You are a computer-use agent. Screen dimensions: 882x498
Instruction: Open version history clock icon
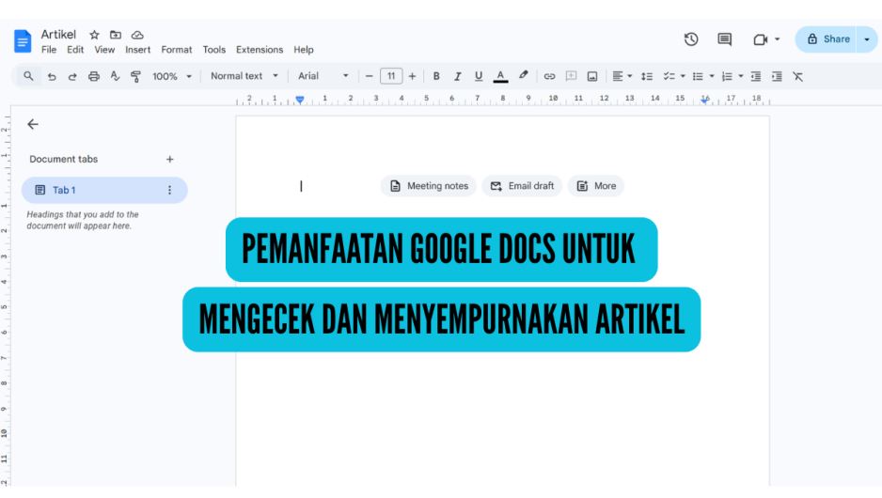pyautogui.click(x=691, y=39)
